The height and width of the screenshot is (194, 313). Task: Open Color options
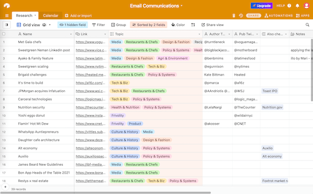178,25
